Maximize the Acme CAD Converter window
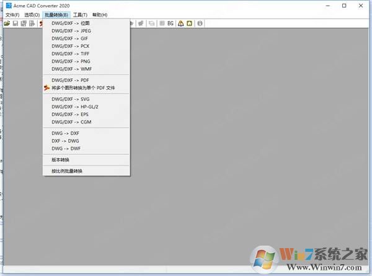 point(344,6)
